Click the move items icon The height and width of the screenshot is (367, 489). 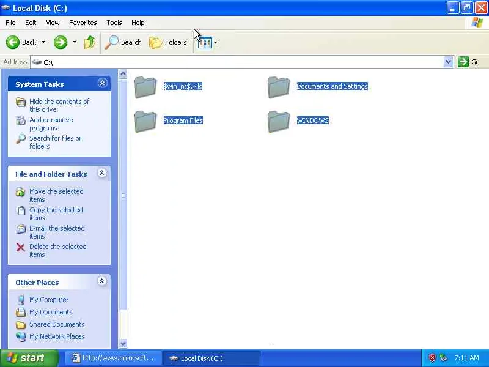(x=21, y=192)
